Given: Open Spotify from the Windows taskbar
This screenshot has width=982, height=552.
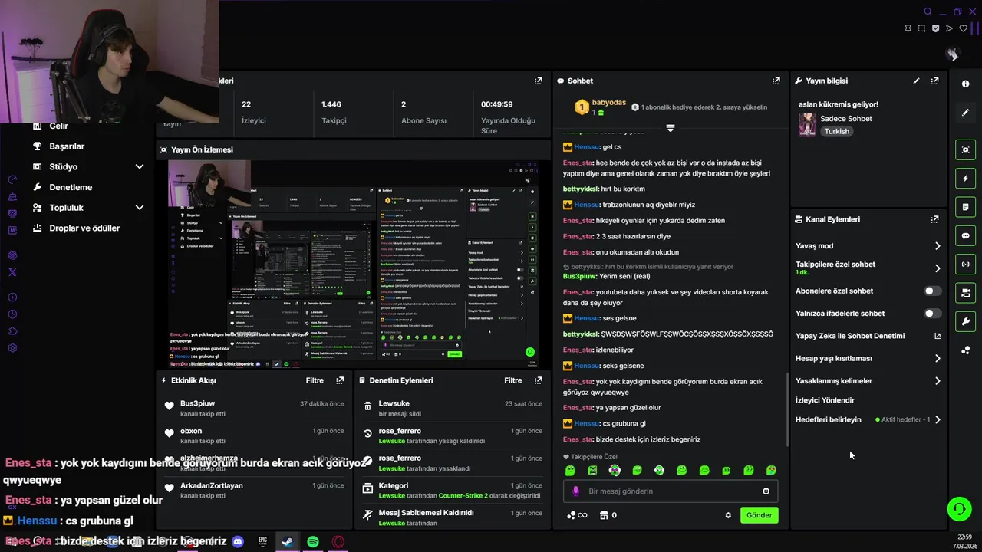Looking at the screenshot, I should (x=313, y=541).
